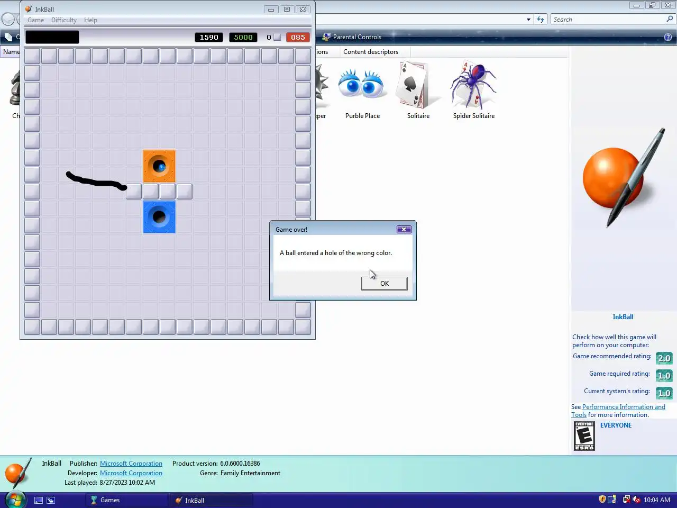Click the muted volume tray icon

point(636,500)
